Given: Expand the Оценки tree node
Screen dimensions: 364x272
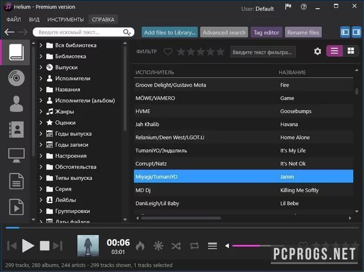Looking at the screenshot, I should (x=41, y=122).
